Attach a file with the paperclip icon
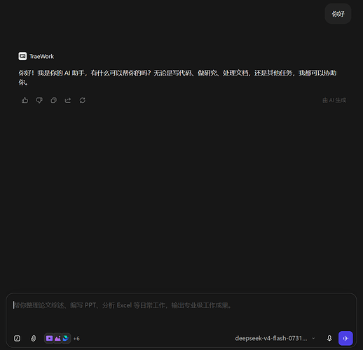 34,338
